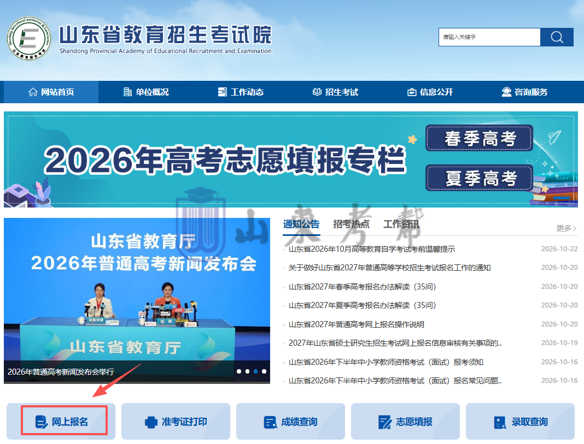Select the second carousel dot
584x444 pixels.
pos(247,371)
